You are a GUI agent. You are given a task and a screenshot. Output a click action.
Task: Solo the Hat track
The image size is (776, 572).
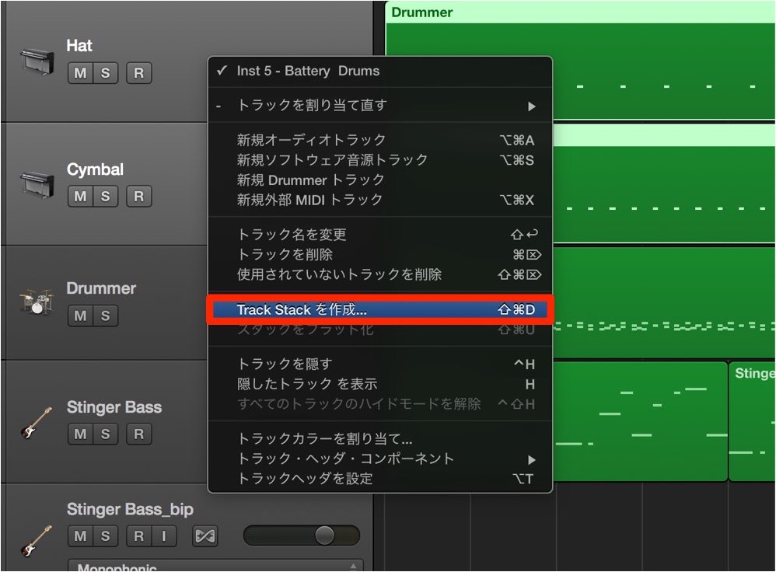coord(106,73)
